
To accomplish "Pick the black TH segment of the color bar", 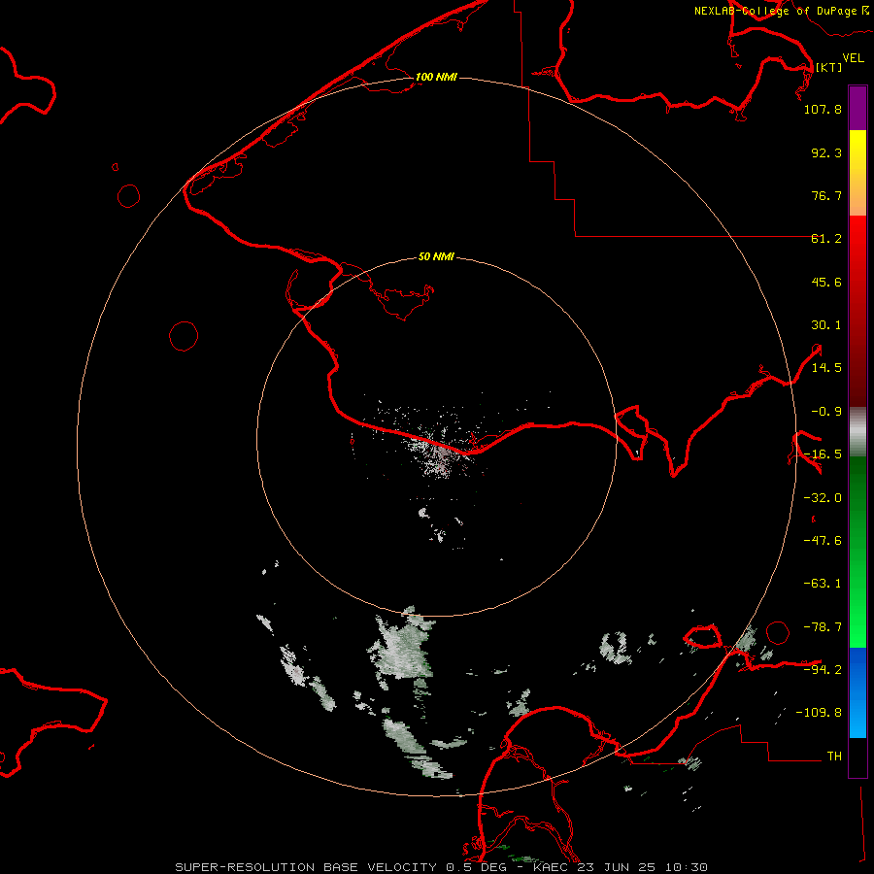I will pyautogui.click(x=857, y=757).
